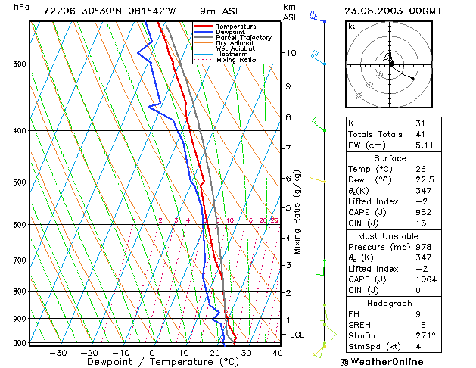The height and width of the screenshot is (368, 476).
Task: Click the green wind barb at 400 hPa
Action: click(319, 124)
